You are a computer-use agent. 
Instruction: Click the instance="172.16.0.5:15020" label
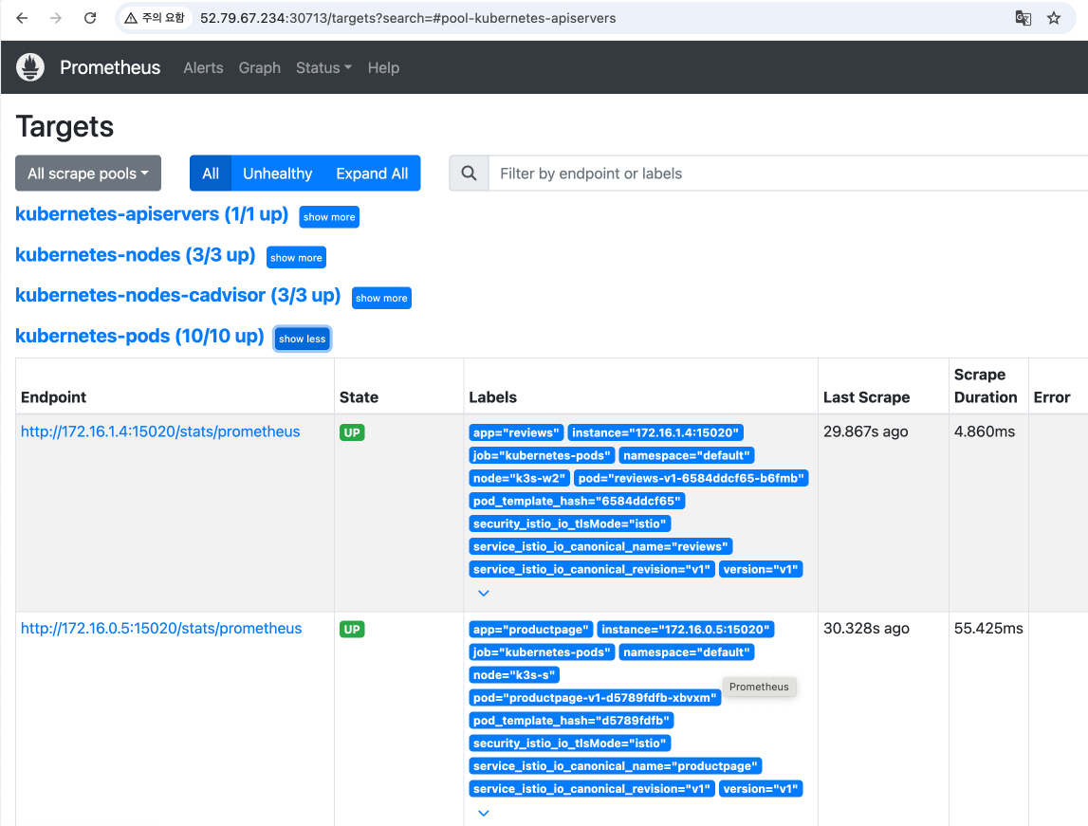tap(686, 630)
